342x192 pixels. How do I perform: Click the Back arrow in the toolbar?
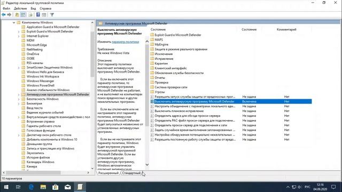pos(4,14)
